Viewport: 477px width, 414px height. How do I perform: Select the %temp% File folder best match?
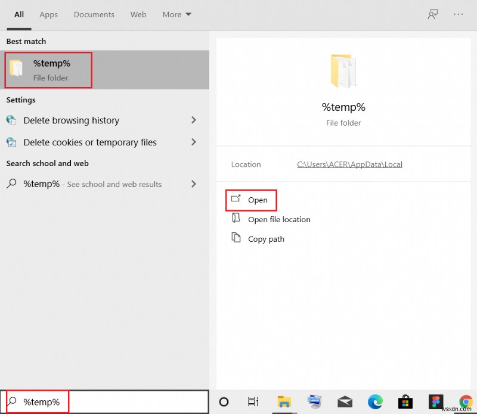click(105, 70)
